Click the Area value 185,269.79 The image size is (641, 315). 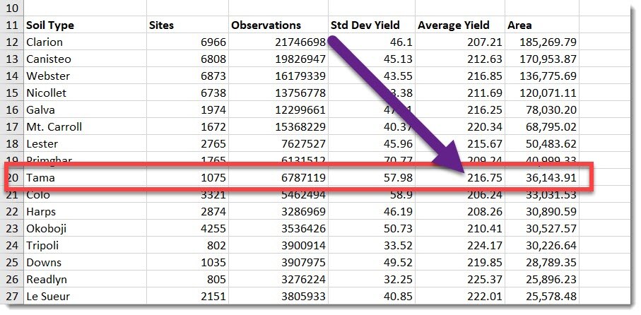(x=541, y=42)
